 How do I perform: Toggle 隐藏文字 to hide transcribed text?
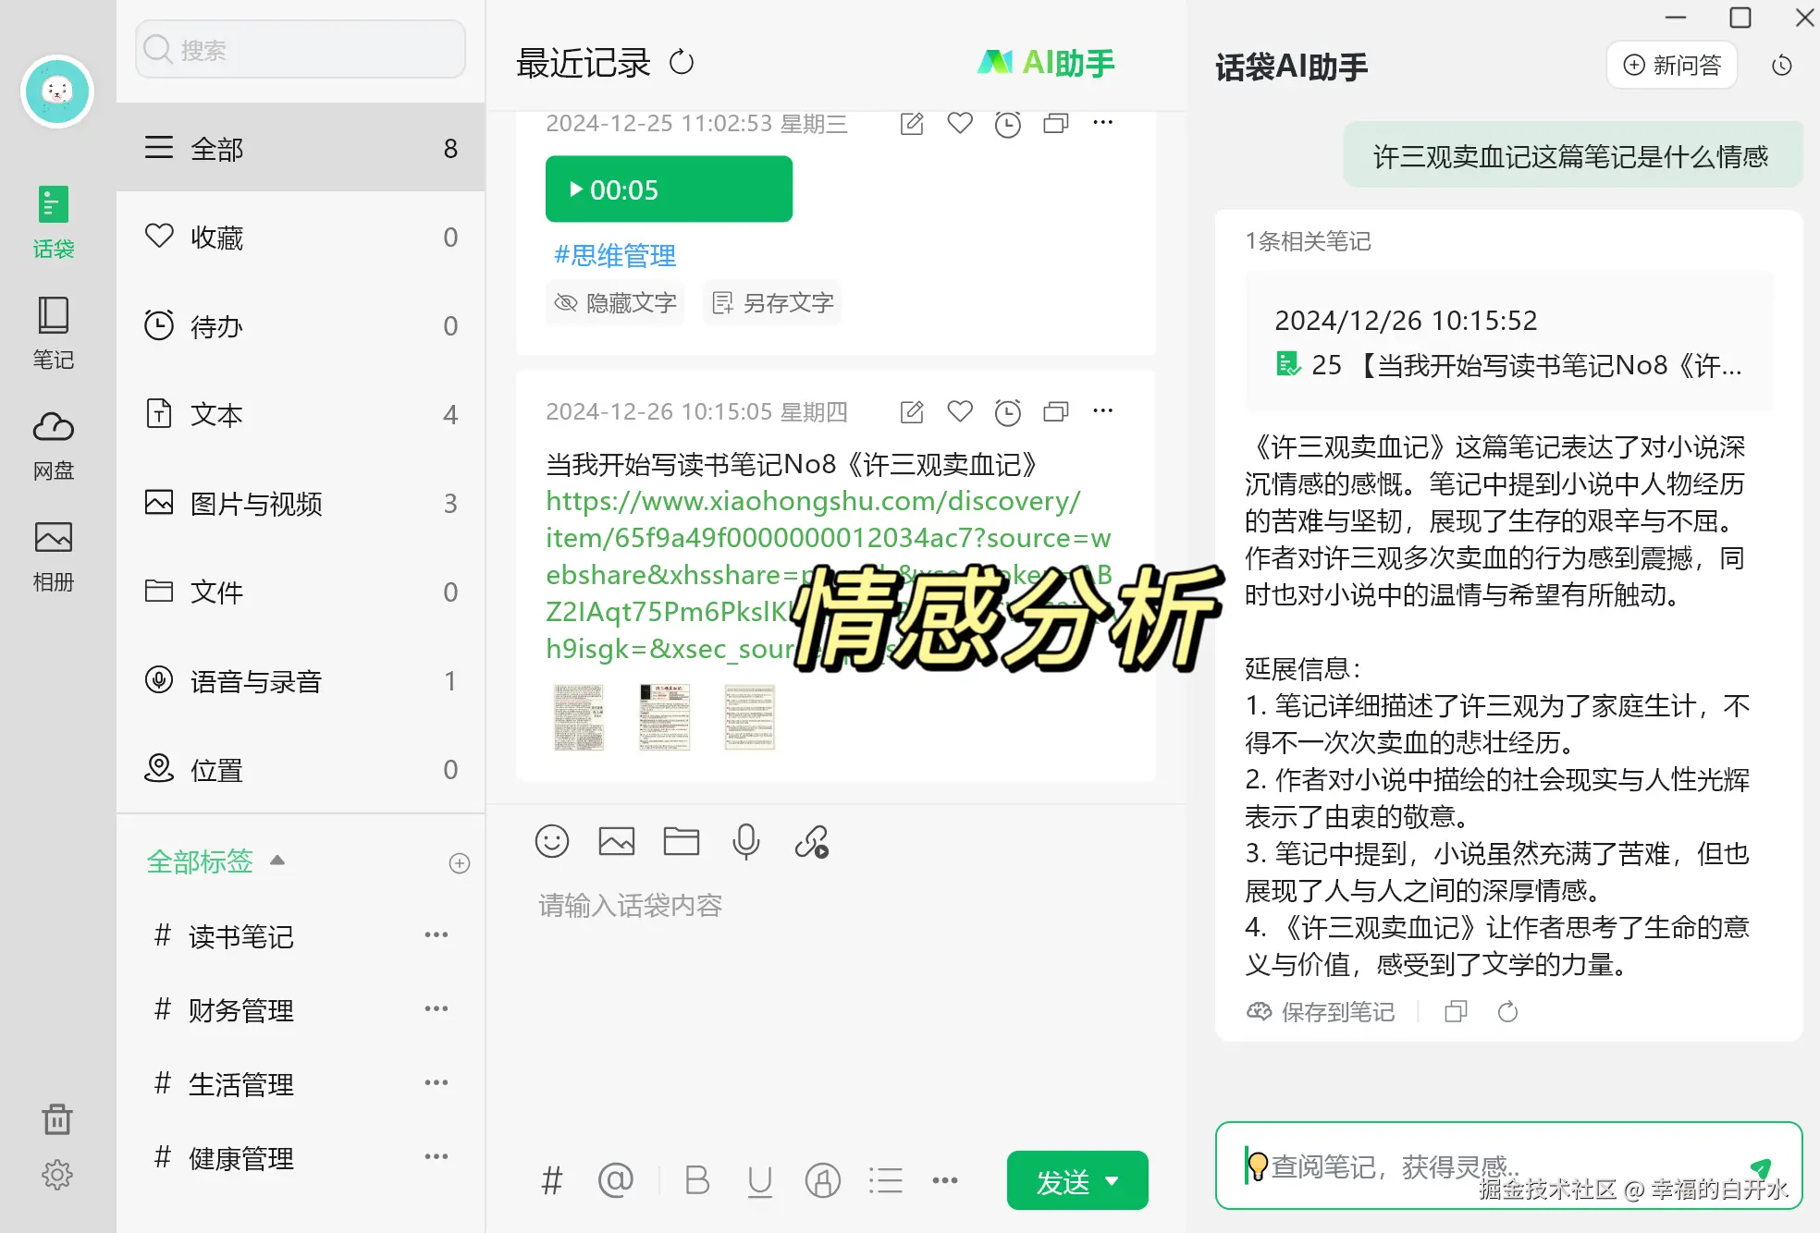tap(616, 303)
